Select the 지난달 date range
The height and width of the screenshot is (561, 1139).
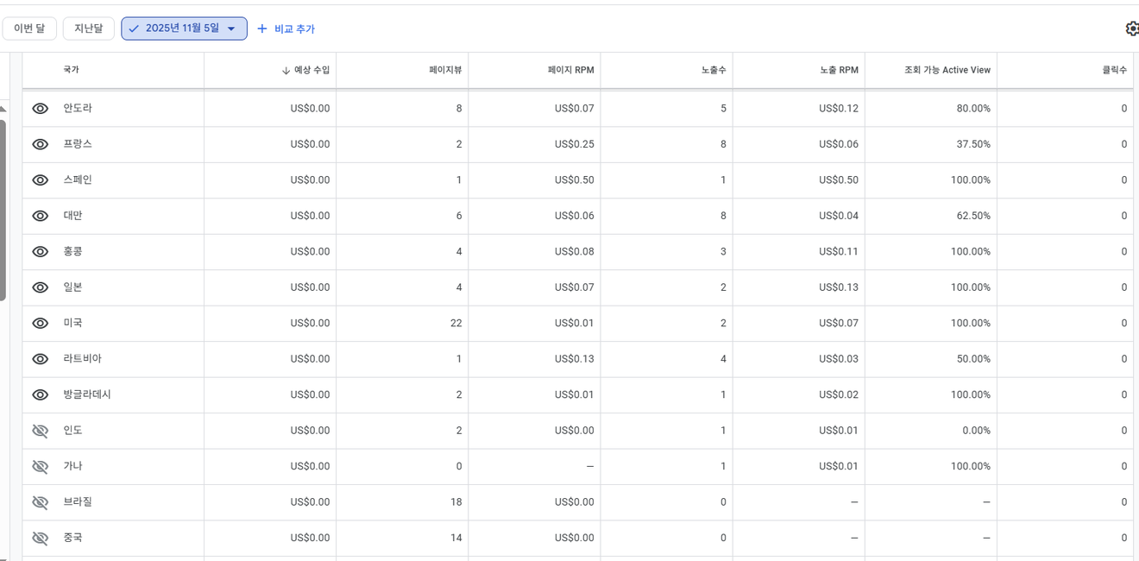pyautogui.click(x=88, y=28)
